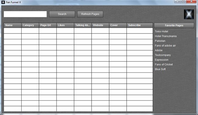The width and height of the screenshot is (198, 115).
Task: Click the Page Url column header
Action: tap(48, 25)
